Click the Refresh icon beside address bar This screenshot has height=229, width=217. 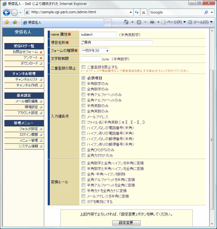tap(137, 12)
